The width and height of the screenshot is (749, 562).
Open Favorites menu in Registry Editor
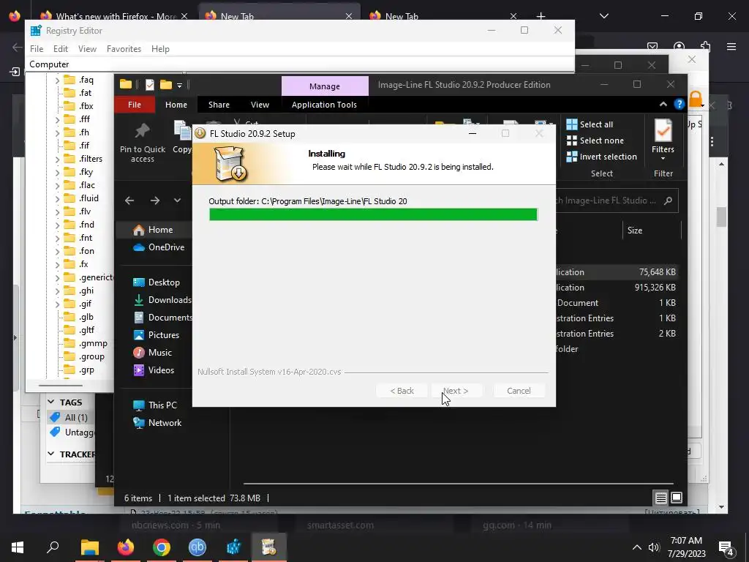[124, 49]
